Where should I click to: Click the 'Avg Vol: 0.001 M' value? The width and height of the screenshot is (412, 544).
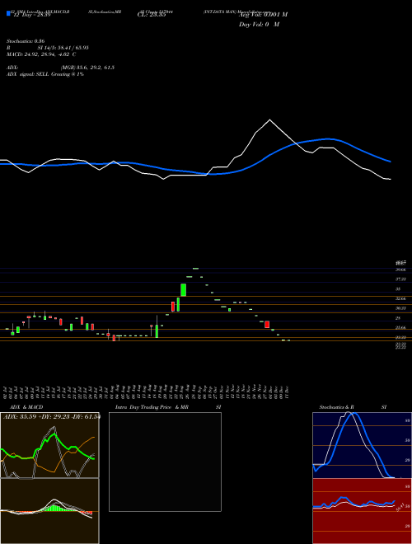pyautogui.click(x=263, y=15)
